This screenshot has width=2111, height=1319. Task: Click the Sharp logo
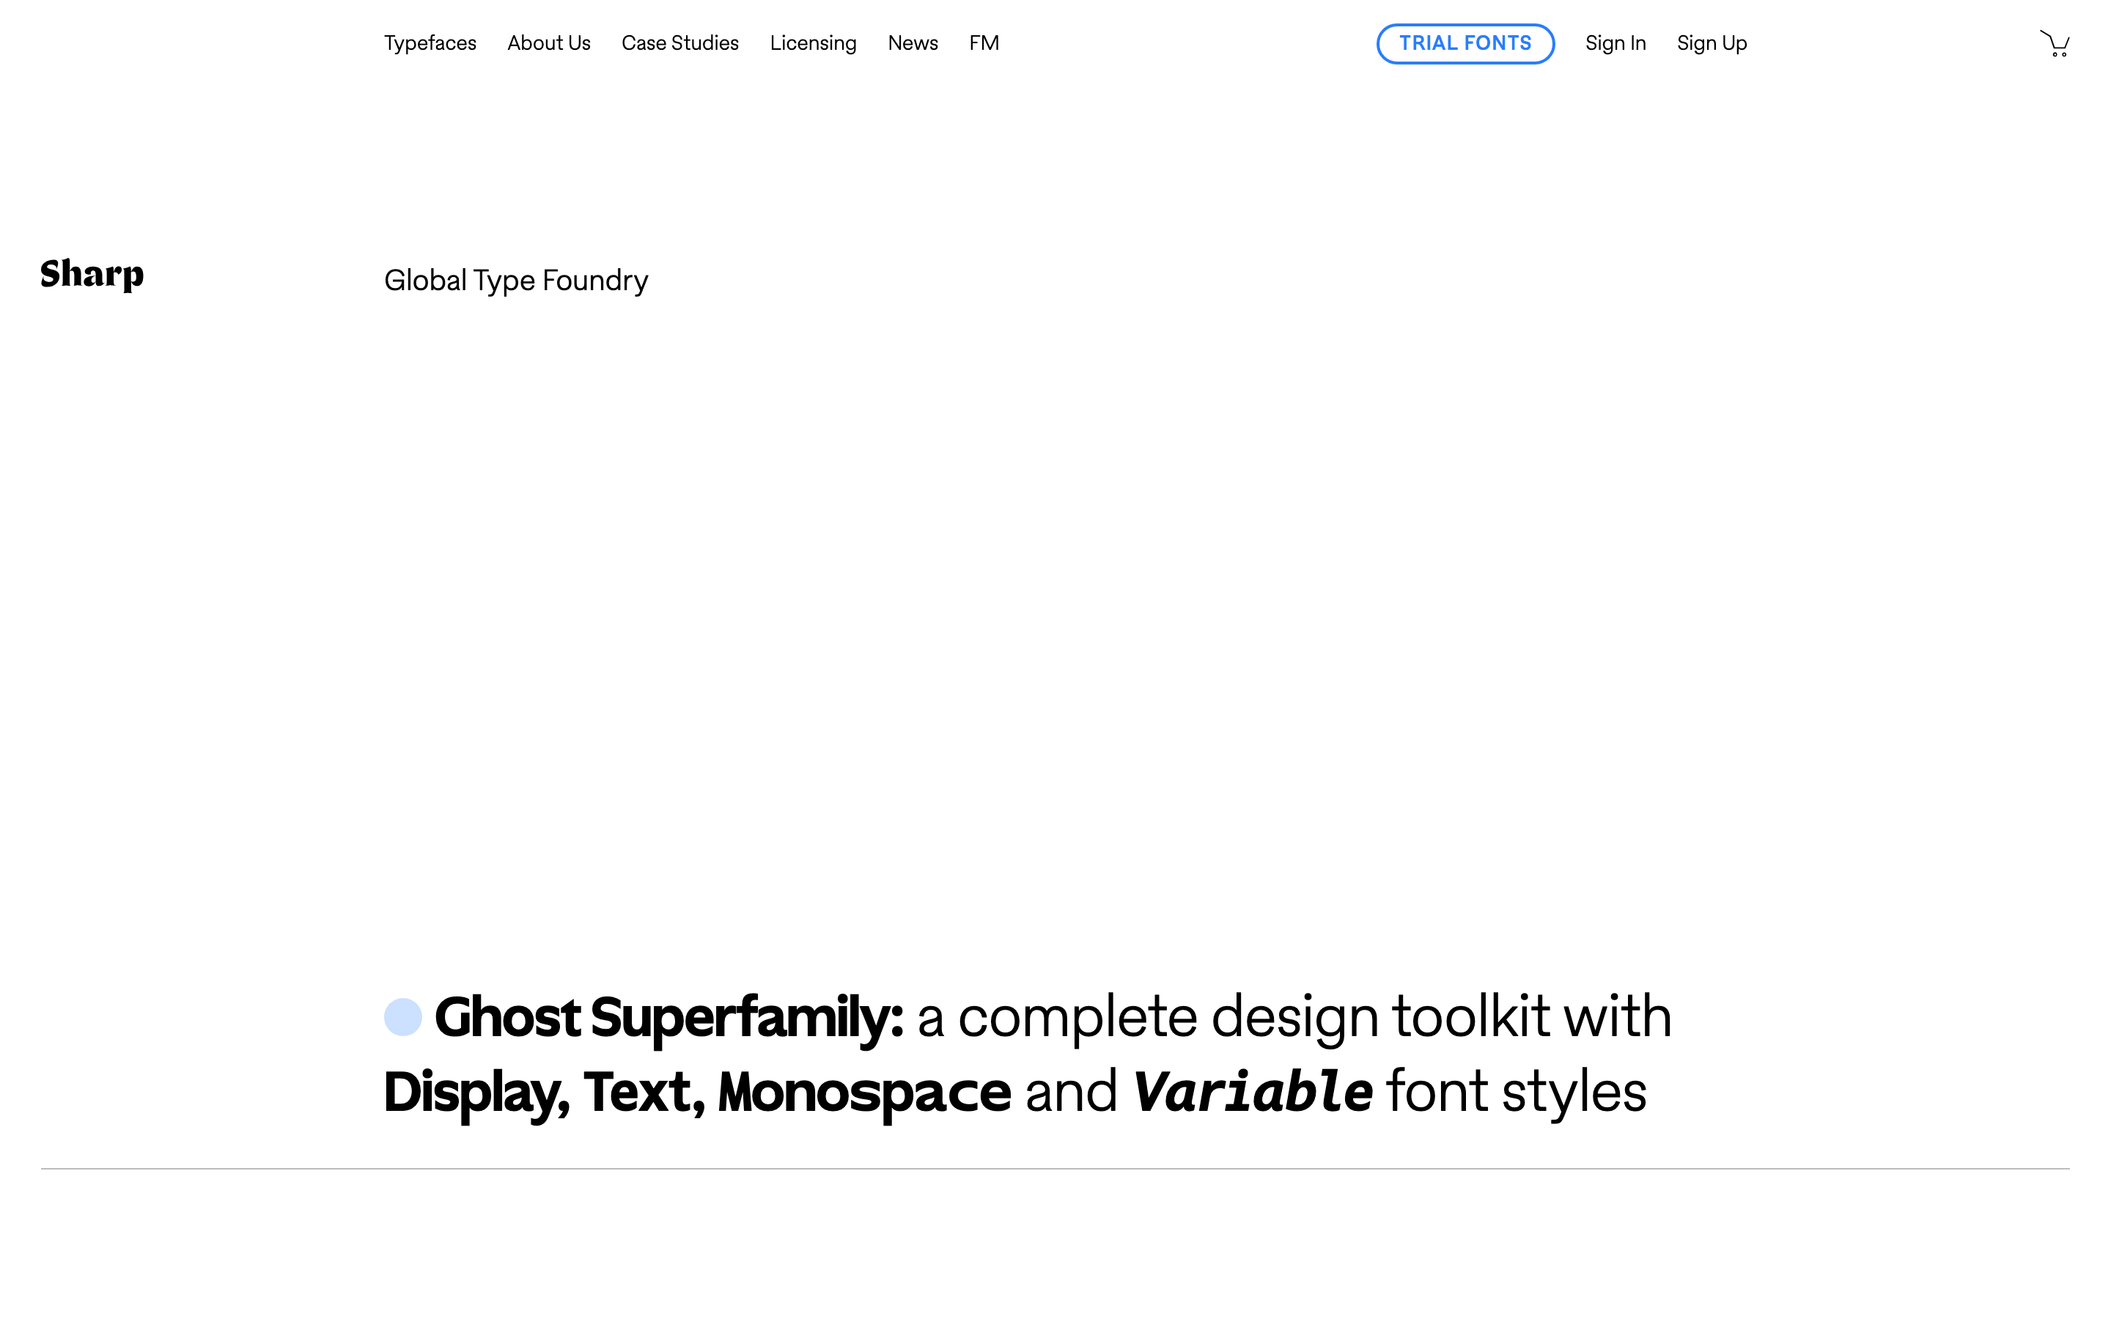pyautogui.click(x=92, y=275)
